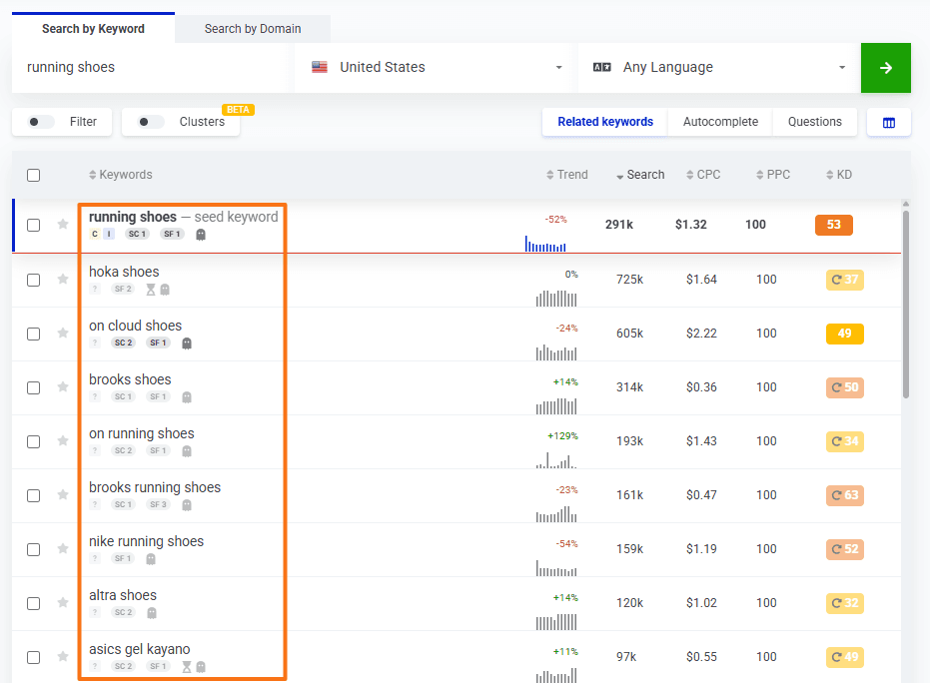
Task: Check the select-all keywords checkbox
Action: (x=34, y=175)
